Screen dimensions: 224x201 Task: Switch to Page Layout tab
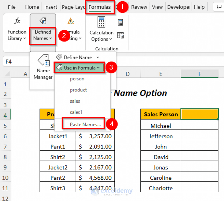tap(73, 7)
